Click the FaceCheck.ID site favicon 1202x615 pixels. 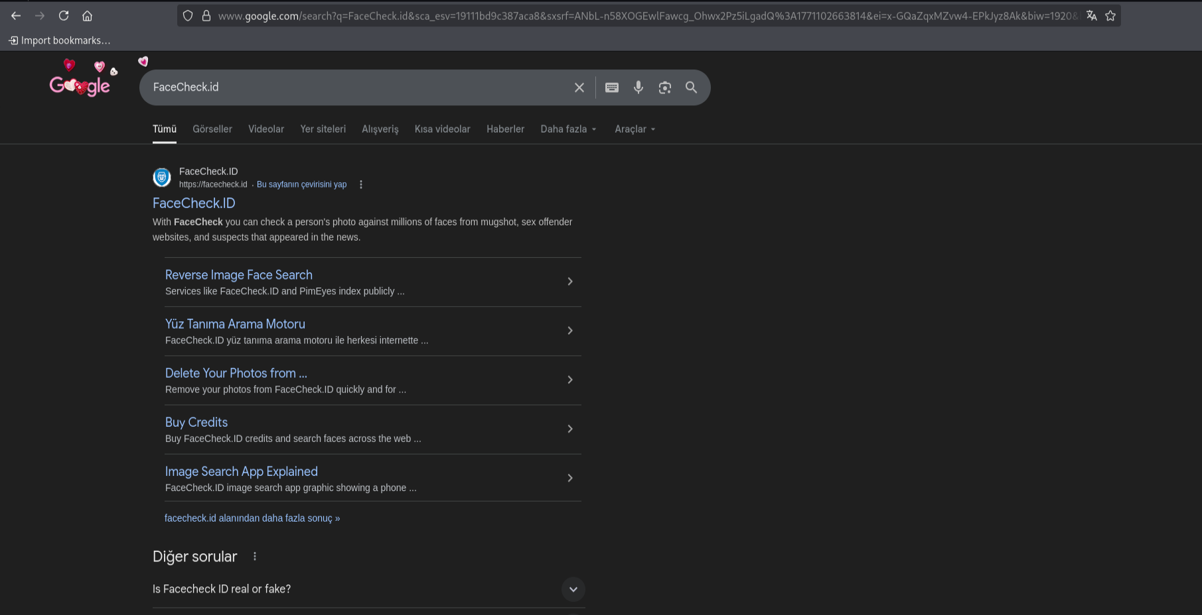click(162, 178)
